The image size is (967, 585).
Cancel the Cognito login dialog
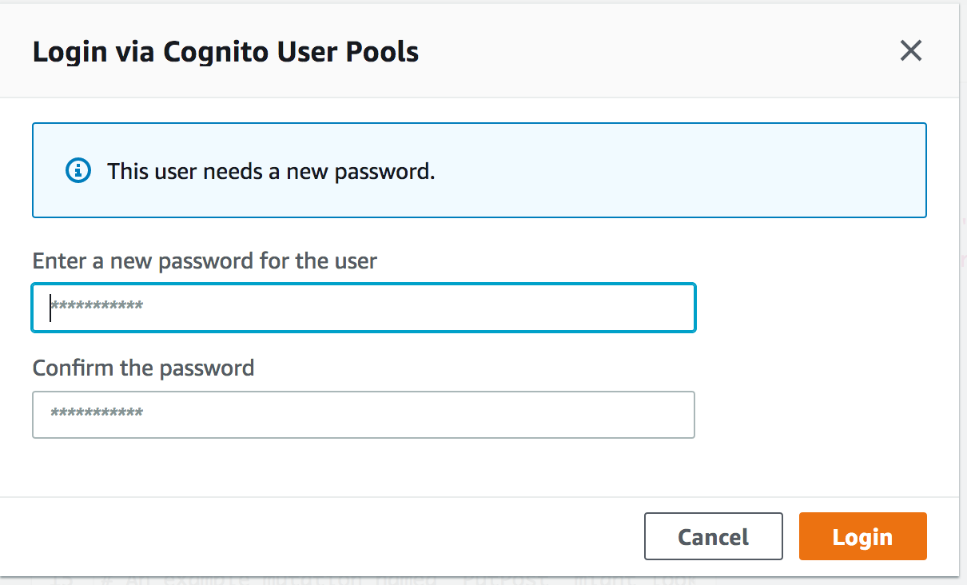pyautogui.click(x=713, y=536)
